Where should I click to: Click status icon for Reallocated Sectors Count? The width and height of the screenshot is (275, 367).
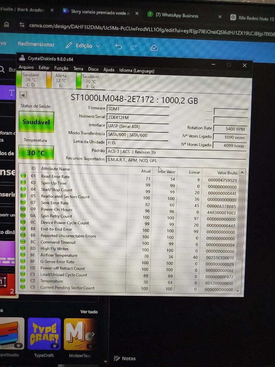coord(23,196)
